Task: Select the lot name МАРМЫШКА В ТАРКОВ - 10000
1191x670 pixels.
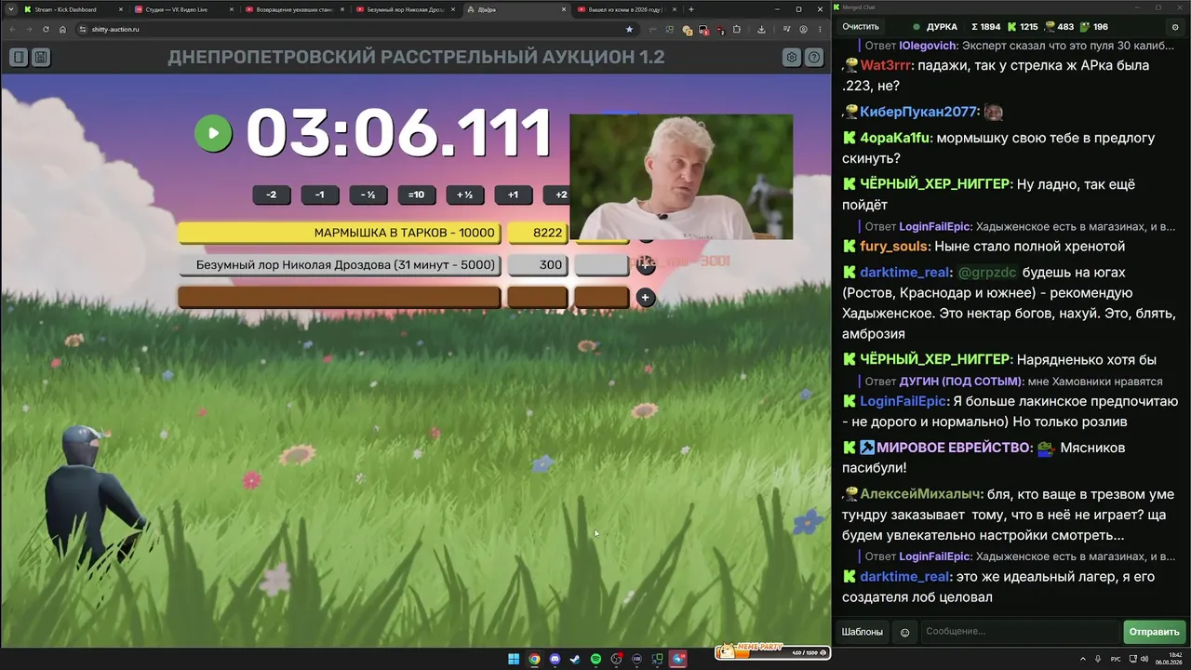Action: coord(340,233)
